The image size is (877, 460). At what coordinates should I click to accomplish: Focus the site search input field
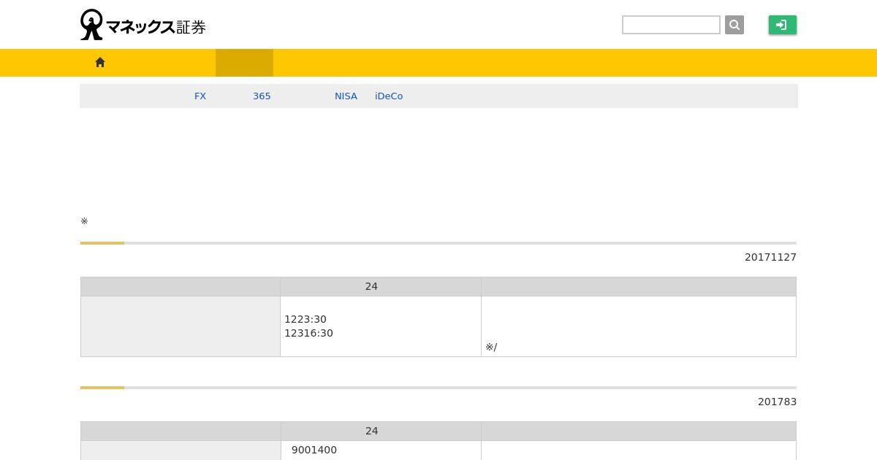[671, 25]
